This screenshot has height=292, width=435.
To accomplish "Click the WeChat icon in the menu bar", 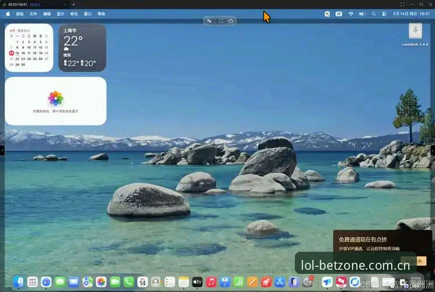I will coord(328,14).
